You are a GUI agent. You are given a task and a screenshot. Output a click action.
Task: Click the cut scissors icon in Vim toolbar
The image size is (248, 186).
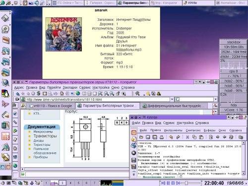tap(187, 137)
